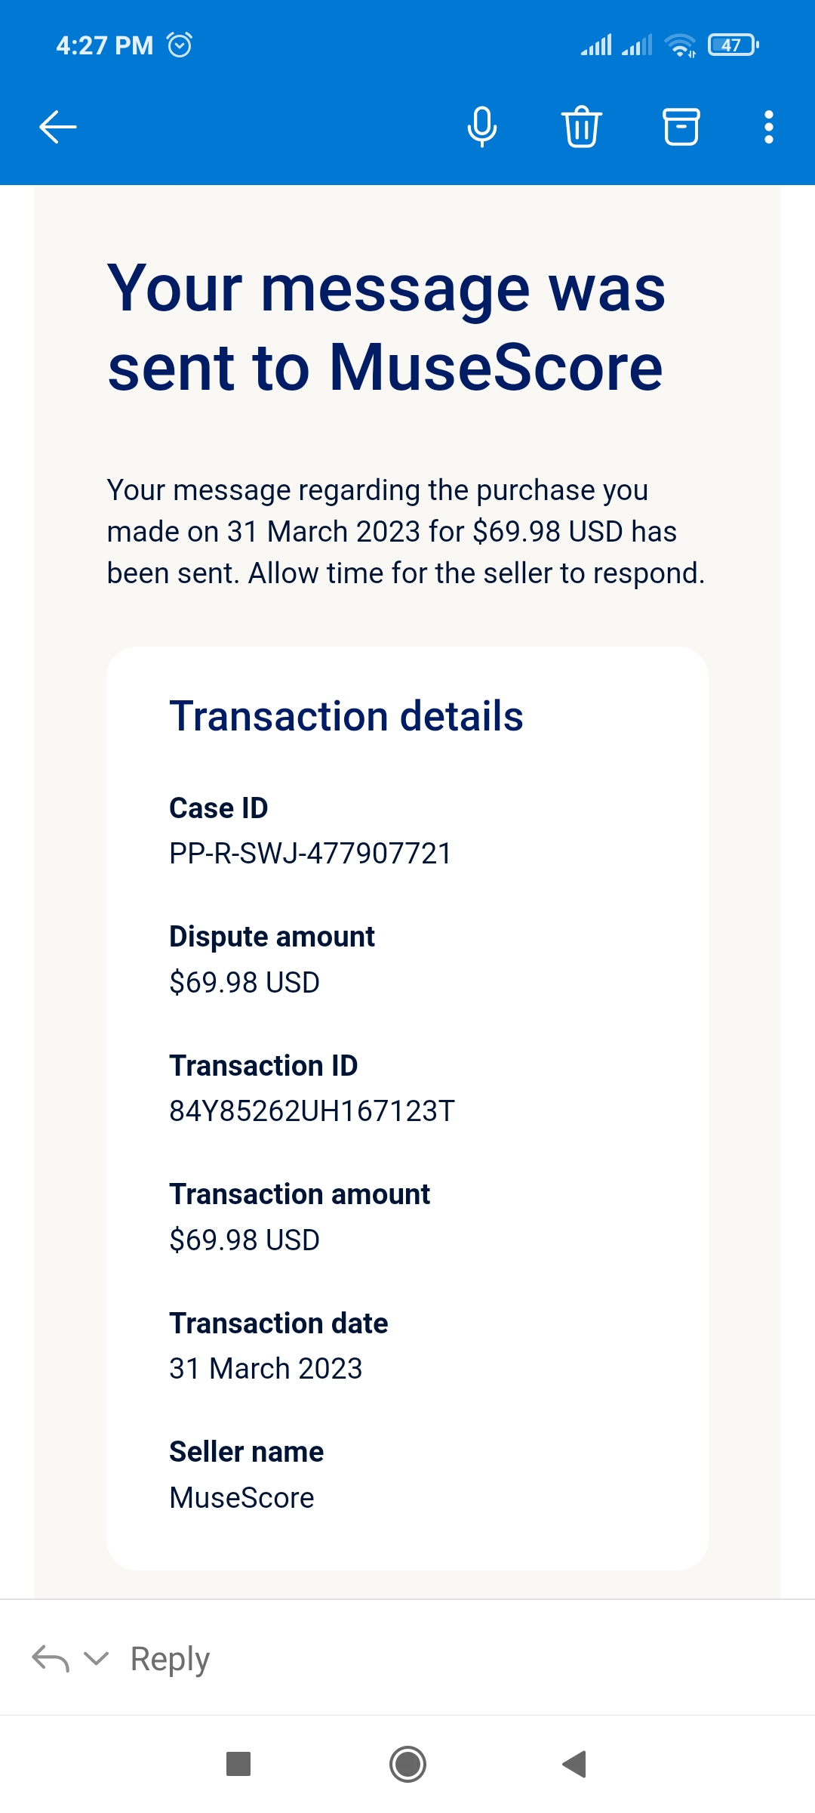
Task: Tap the Transaction ID 84Y85262UH167123T
Action: (x=312, y=1111)
